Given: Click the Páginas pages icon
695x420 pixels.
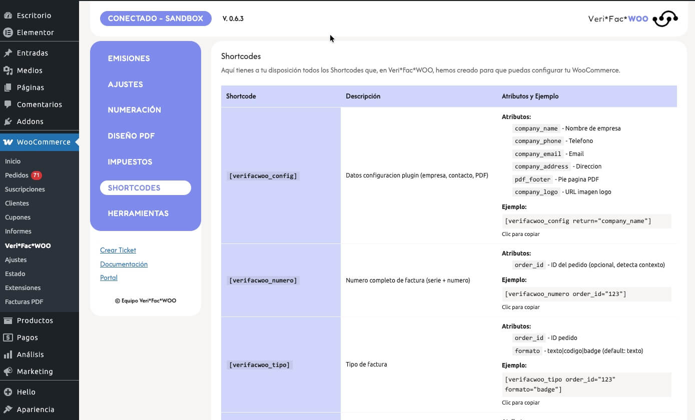Looking at the screenshot, I should tap(8, 87).
